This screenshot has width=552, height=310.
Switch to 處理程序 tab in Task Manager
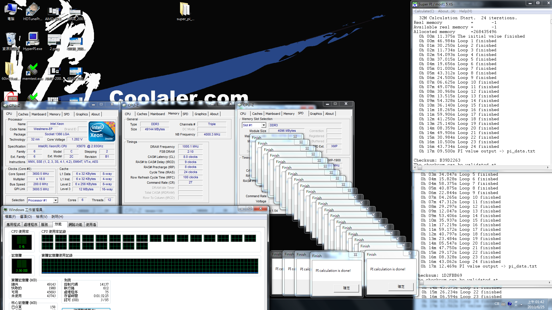31,225
